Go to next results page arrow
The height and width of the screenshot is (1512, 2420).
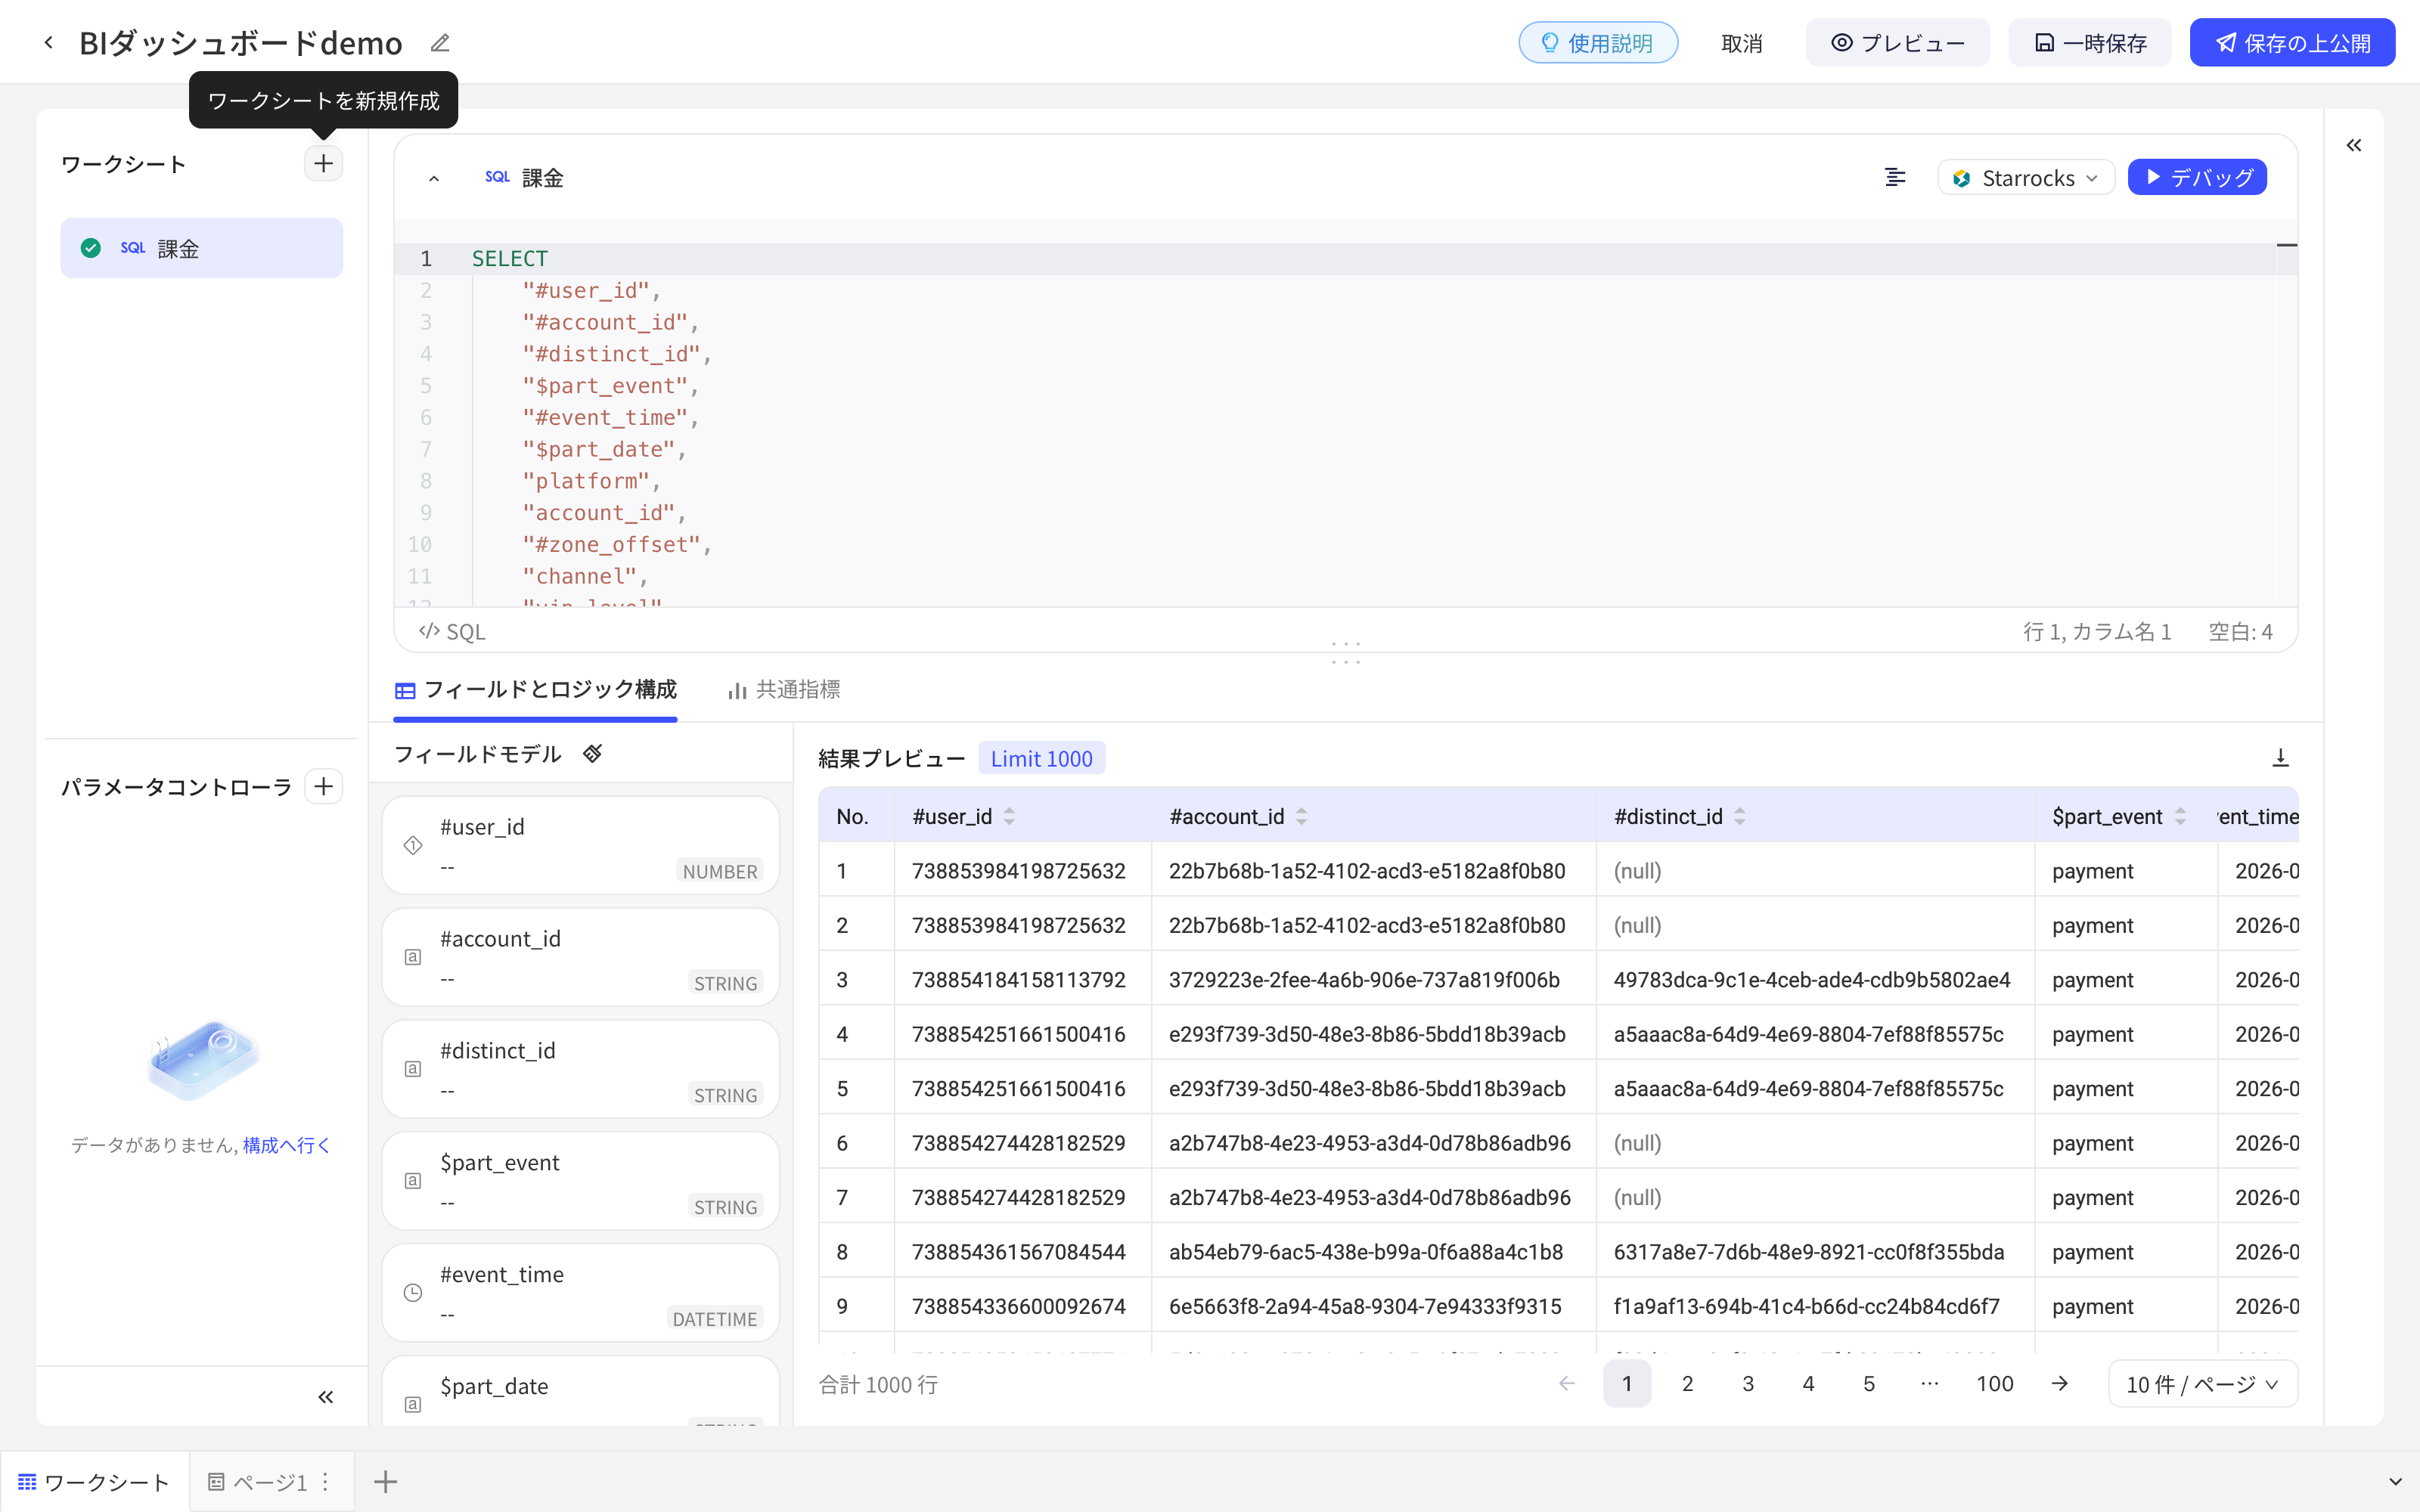tap(2059, 1384)
